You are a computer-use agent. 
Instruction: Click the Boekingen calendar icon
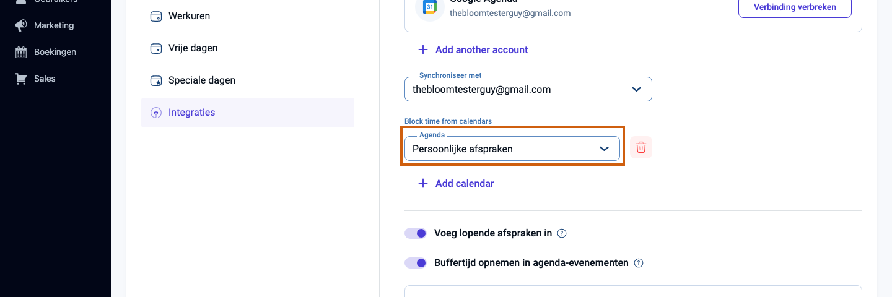[21, 52]
